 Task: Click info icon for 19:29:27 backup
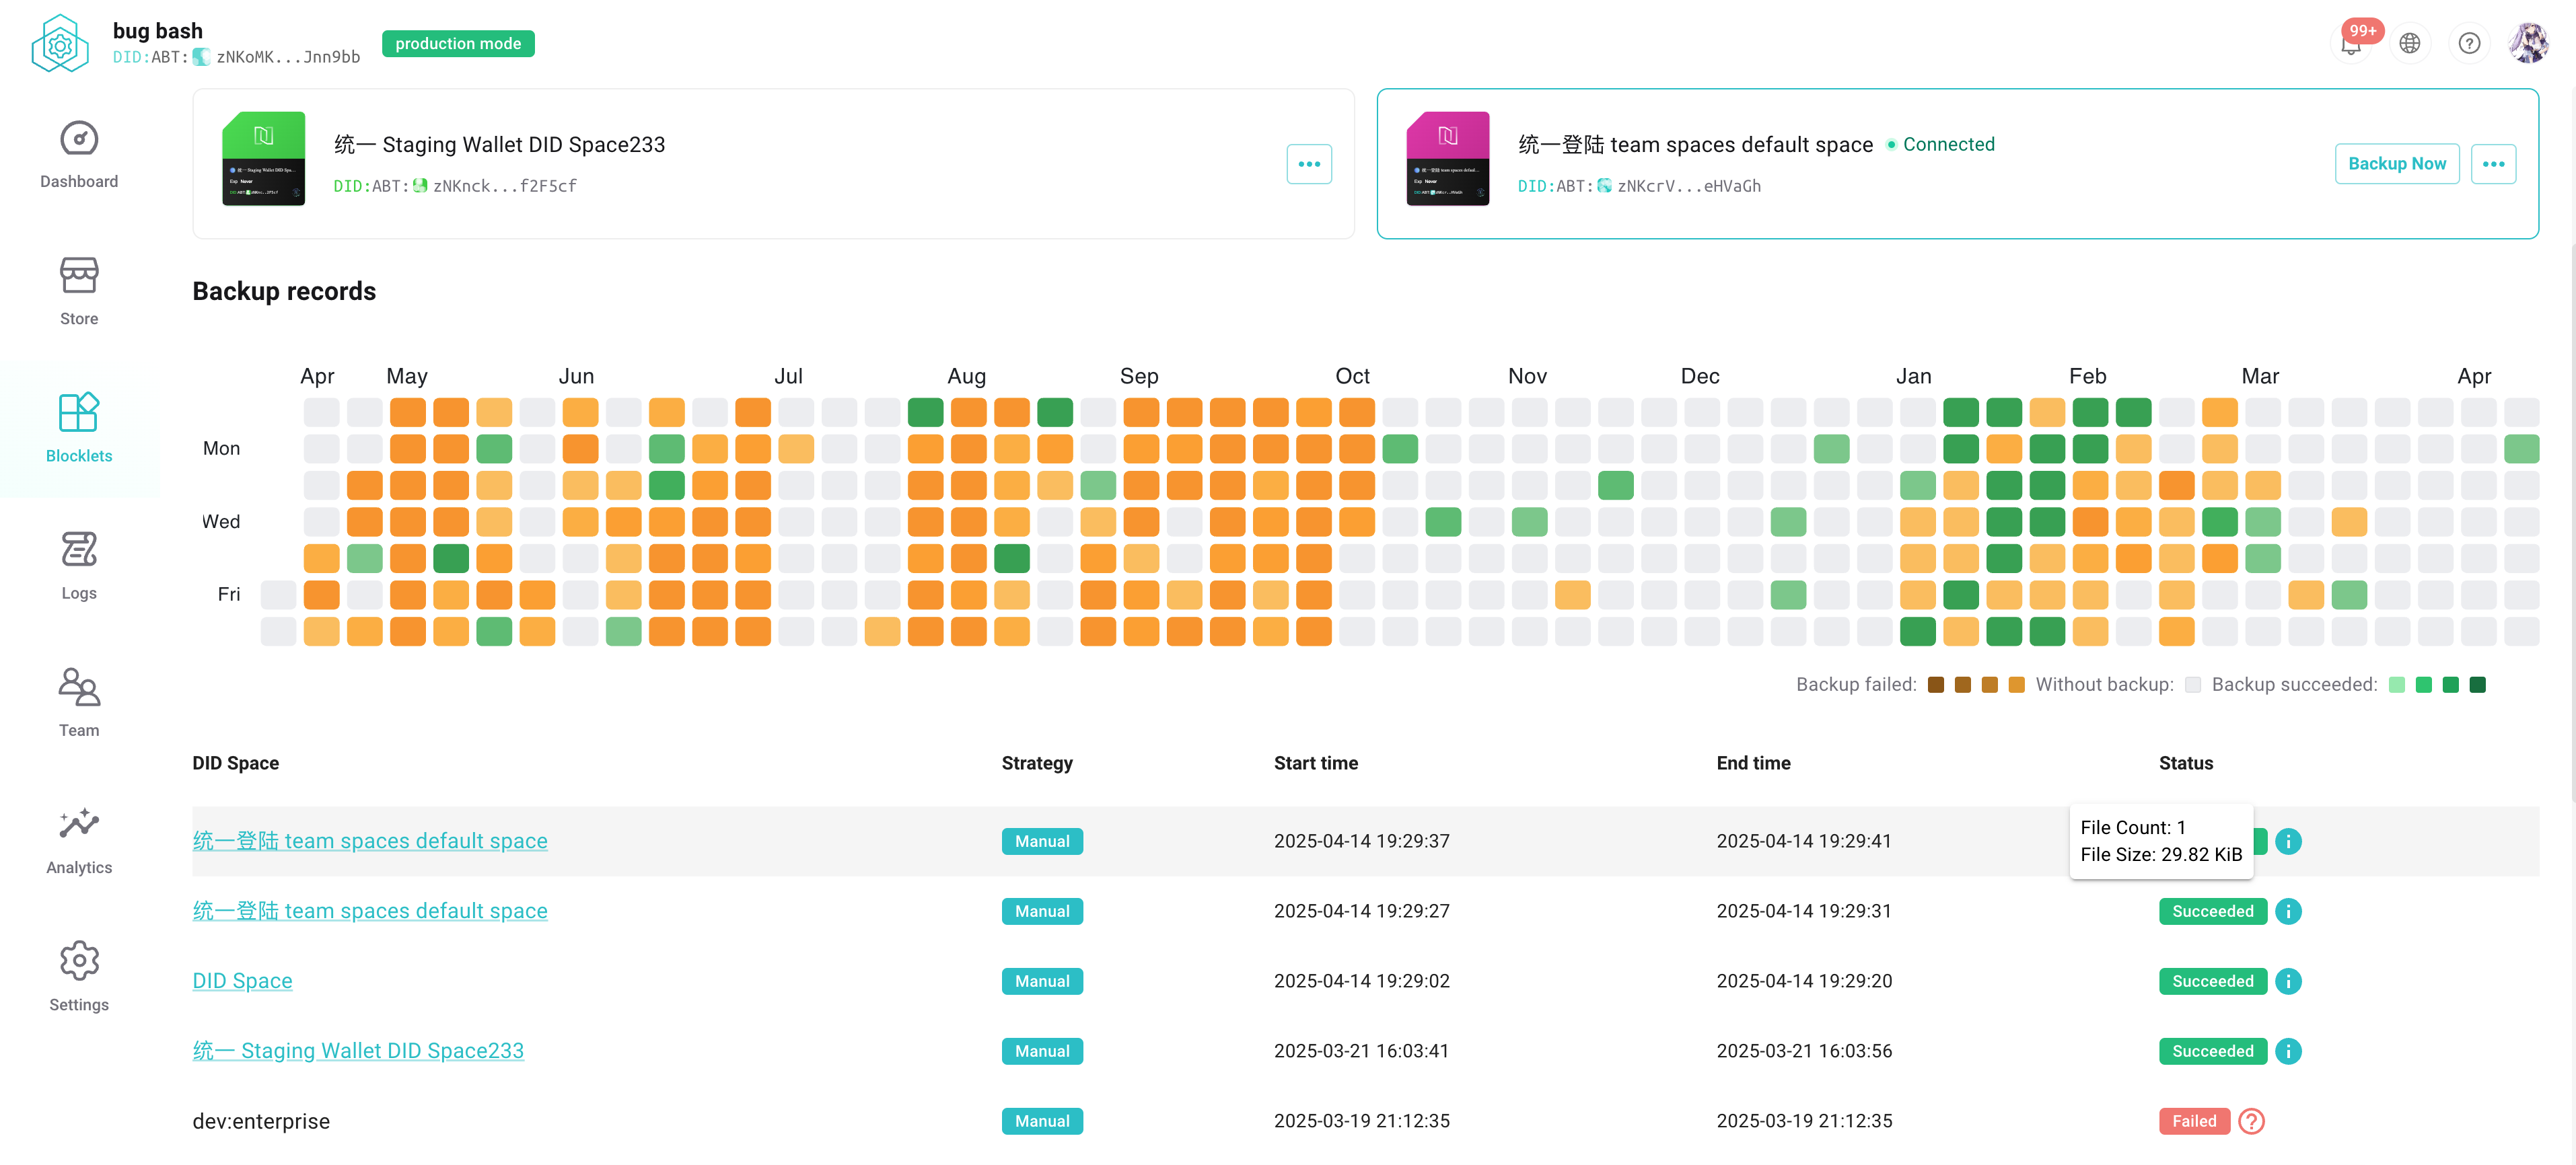click(2288, 911)
